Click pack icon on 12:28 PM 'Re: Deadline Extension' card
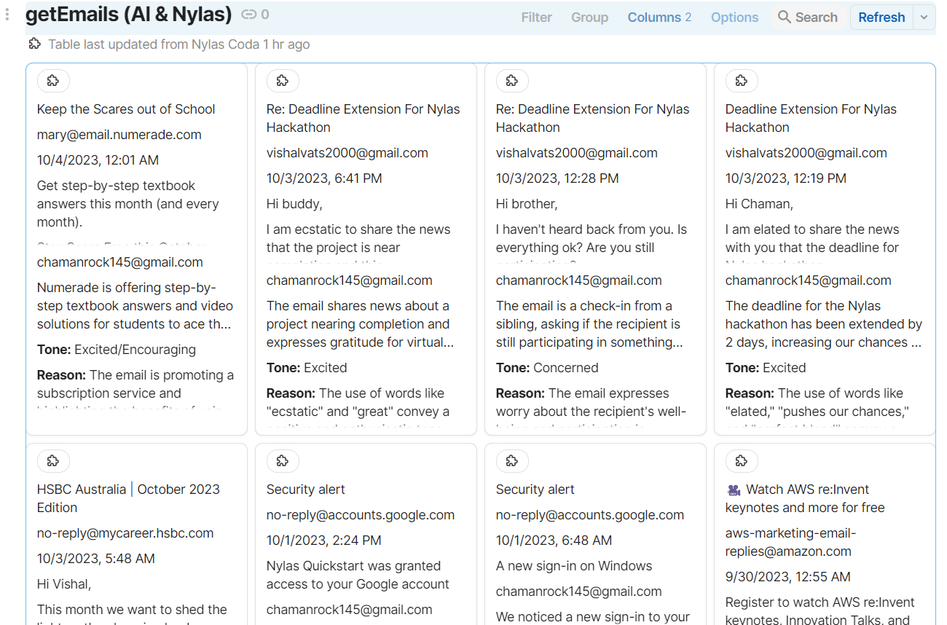 coord(512,81)
